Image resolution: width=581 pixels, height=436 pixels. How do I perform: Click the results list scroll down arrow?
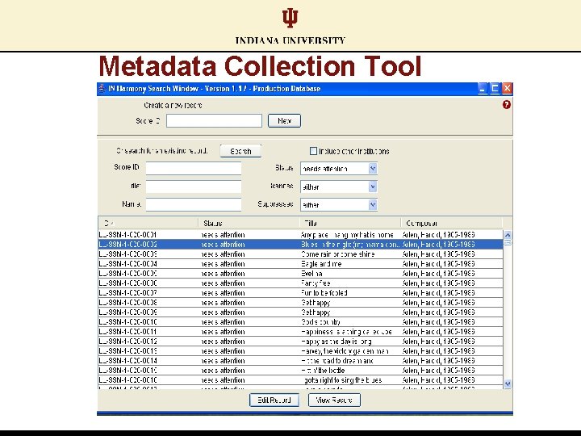[508, 384]
